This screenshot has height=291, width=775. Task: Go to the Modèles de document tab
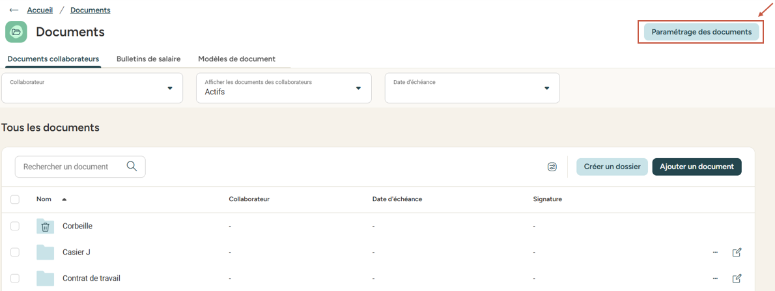click(236, 59)
